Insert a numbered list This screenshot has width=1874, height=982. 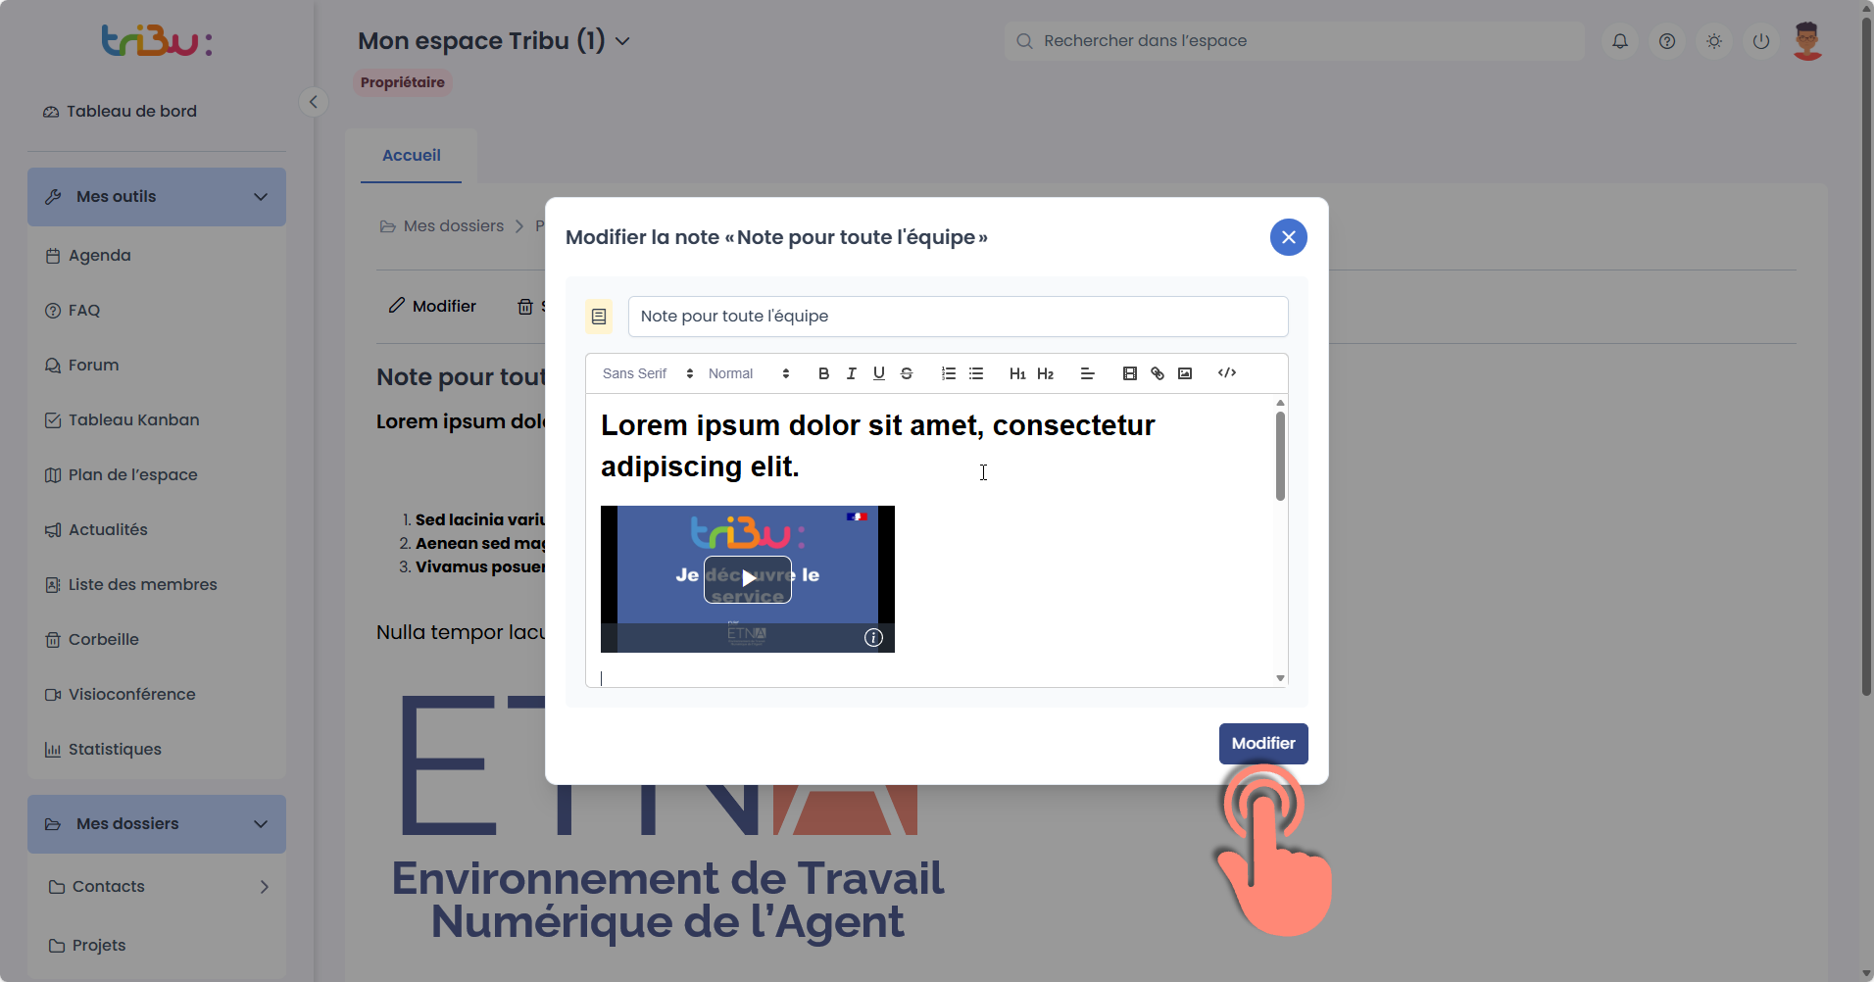click(x=949, y=373)
